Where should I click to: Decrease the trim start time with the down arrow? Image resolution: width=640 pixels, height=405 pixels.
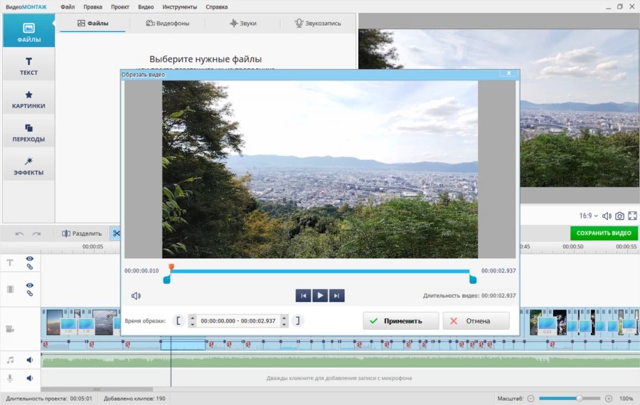(192, 325)
